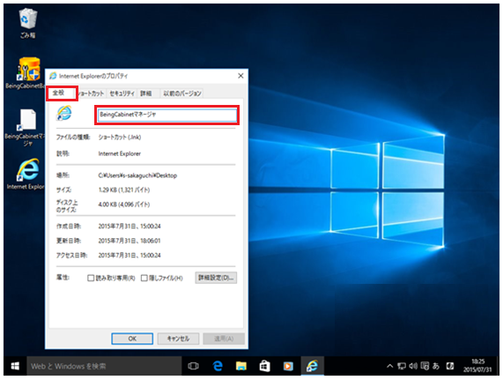Image resolution: width=503 pixels, height=380 pixels.
Task: Click the size on disk value 4.00 KB
Action: pos(124,205)
